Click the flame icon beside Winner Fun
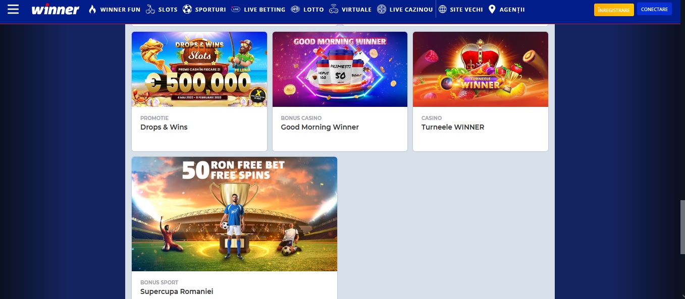 coord(92,9)
